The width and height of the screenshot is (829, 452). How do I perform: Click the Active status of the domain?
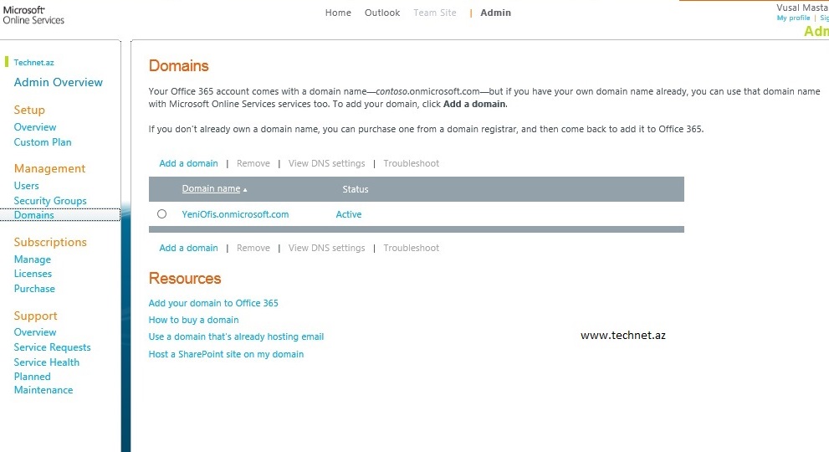(x=349, y=214)
